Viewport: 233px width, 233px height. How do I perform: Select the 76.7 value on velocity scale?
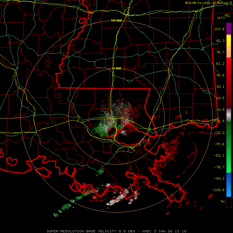coord(220,52)
